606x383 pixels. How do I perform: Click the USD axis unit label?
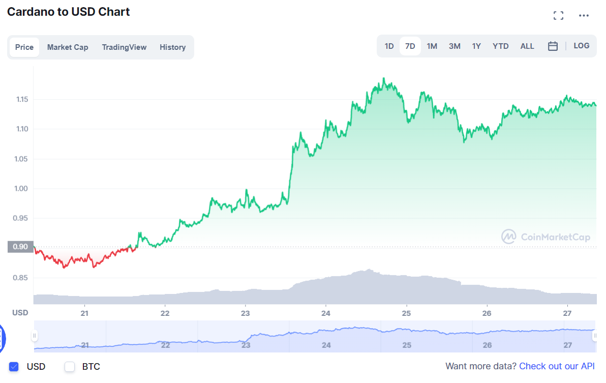pos(20,313)
